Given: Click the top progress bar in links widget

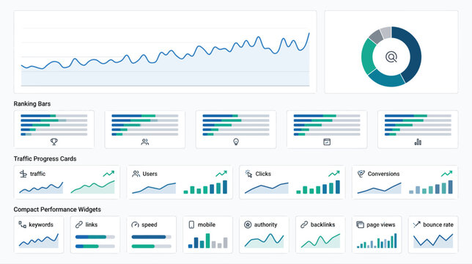Looking at the screenshot, I should pyautogui.click(x=95, y=237).
